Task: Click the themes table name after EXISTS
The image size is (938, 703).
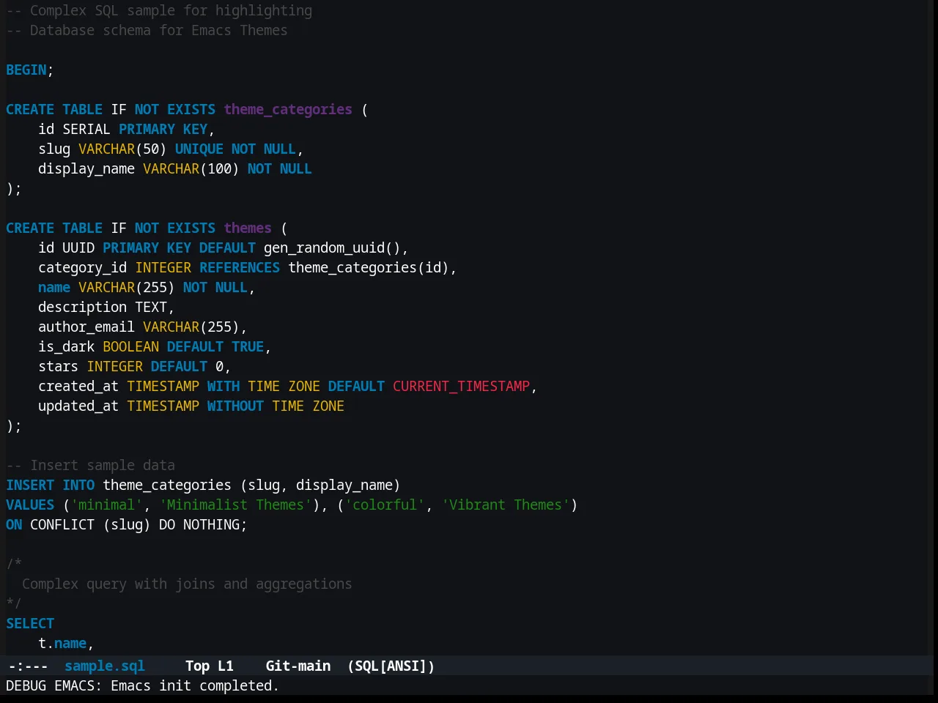Action: [x=247, y=228]
